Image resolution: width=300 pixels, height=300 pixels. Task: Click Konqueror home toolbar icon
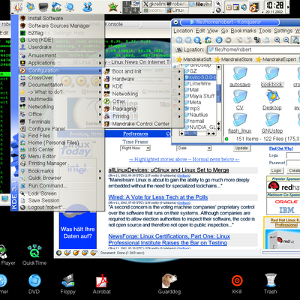(x=208, y=40)
